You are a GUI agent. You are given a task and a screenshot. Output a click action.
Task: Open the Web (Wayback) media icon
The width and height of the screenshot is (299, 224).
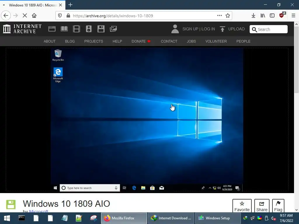(x=52, y=29)
